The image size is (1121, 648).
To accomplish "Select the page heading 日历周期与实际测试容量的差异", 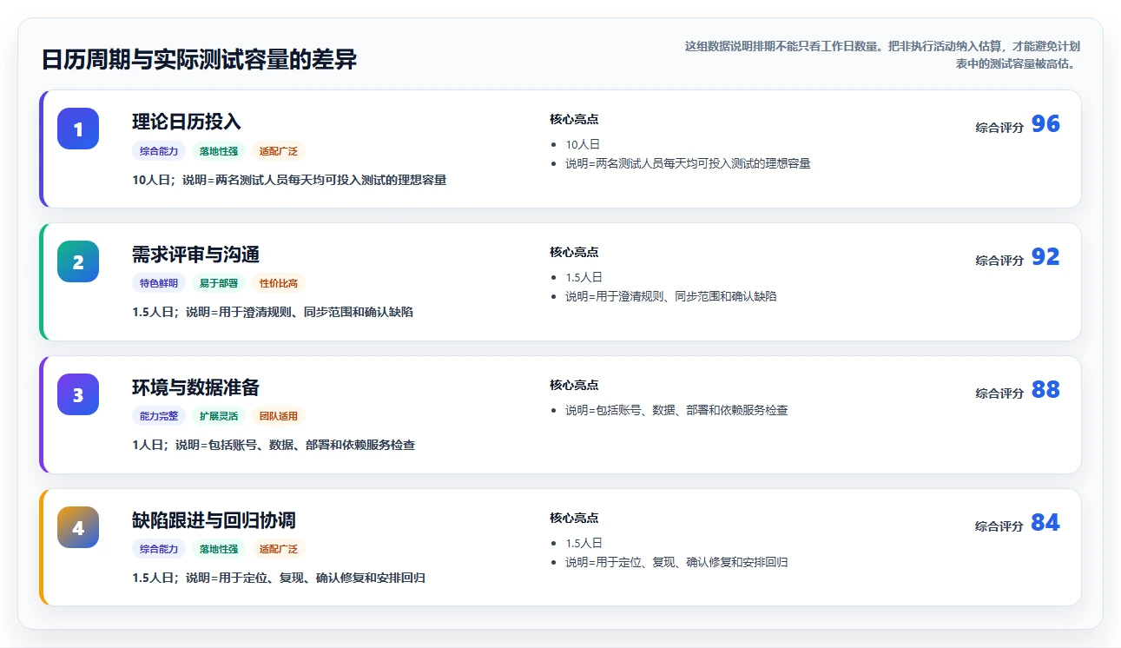I will tap(199, 60).
